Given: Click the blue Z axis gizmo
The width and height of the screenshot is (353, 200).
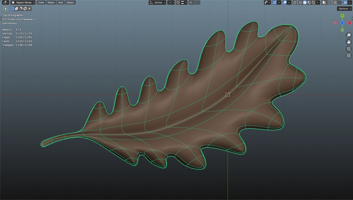Looking at the screenshot, I should pyautogui.click(x=342, y=23).
